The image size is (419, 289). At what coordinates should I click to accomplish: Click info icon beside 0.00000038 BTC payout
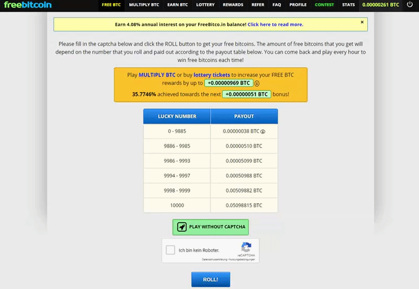263,131
